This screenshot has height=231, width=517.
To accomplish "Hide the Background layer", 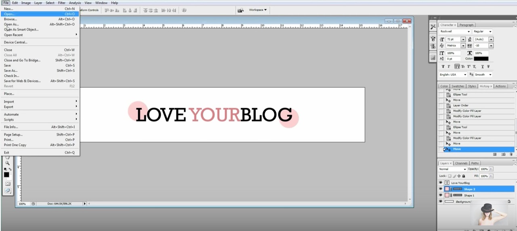I will 441,201.
